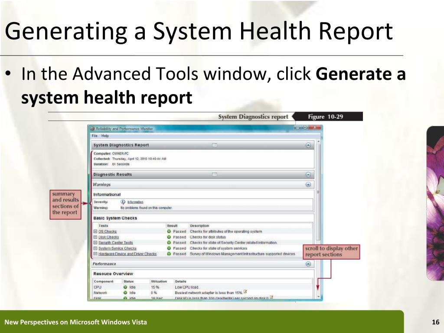Collapse the Warnings section
444x333 pixels.
(308, 185)
